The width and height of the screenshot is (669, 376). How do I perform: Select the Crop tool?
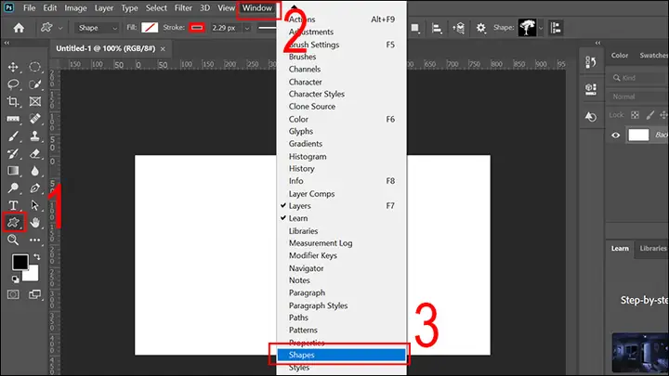[13, 101]
